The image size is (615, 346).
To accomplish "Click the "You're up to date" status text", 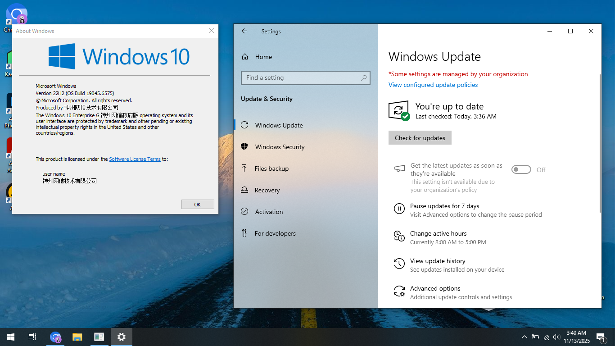I will (449, 106).
